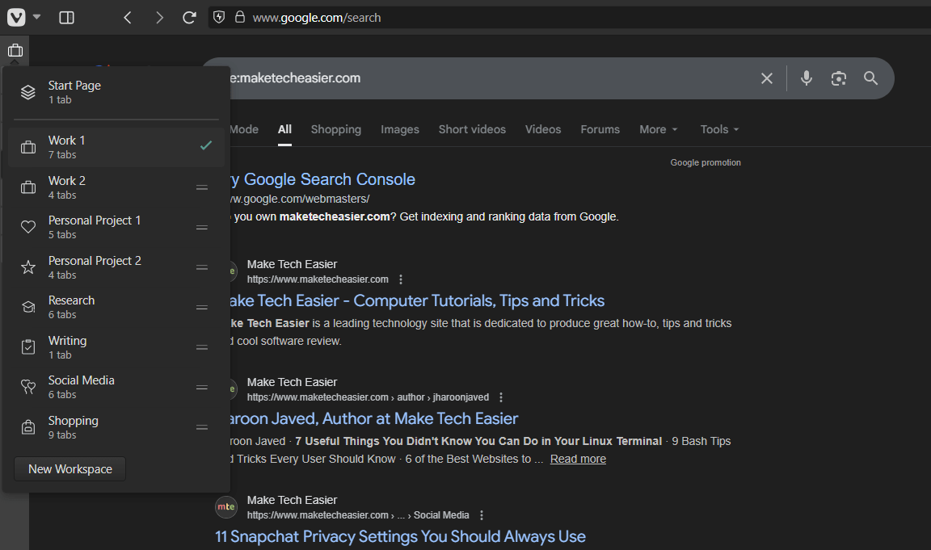This screenshot has height=550, width=931.
Task: Open Google Lens image search icon
Action: [x=838, y=78]
